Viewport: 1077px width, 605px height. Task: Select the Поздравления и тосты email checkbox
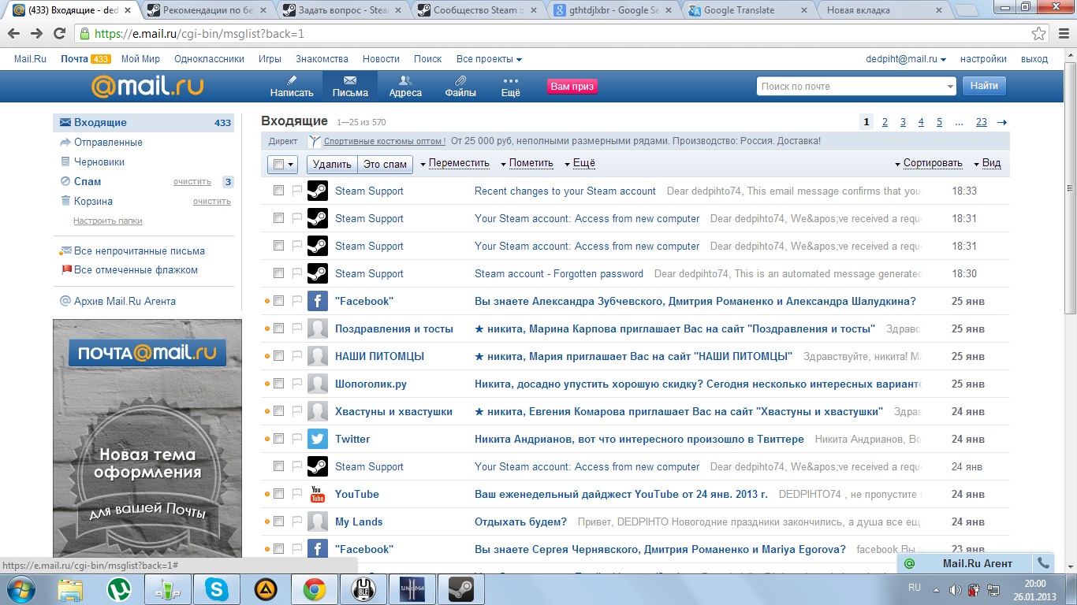[278, 328]
